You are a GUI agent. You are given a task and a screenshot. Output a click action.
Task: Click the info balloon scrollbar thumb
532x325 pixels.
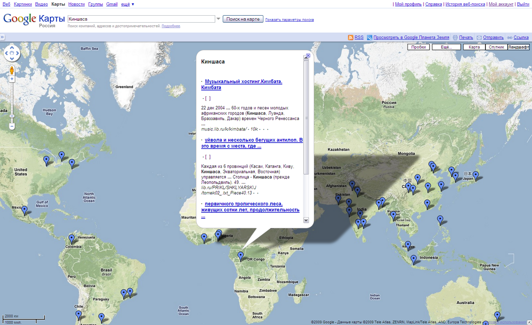coord(306,117)
